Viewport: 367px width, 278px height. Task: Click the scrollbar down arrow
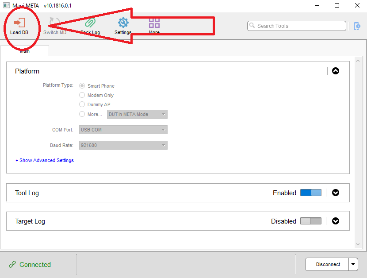tap(358, 244)
